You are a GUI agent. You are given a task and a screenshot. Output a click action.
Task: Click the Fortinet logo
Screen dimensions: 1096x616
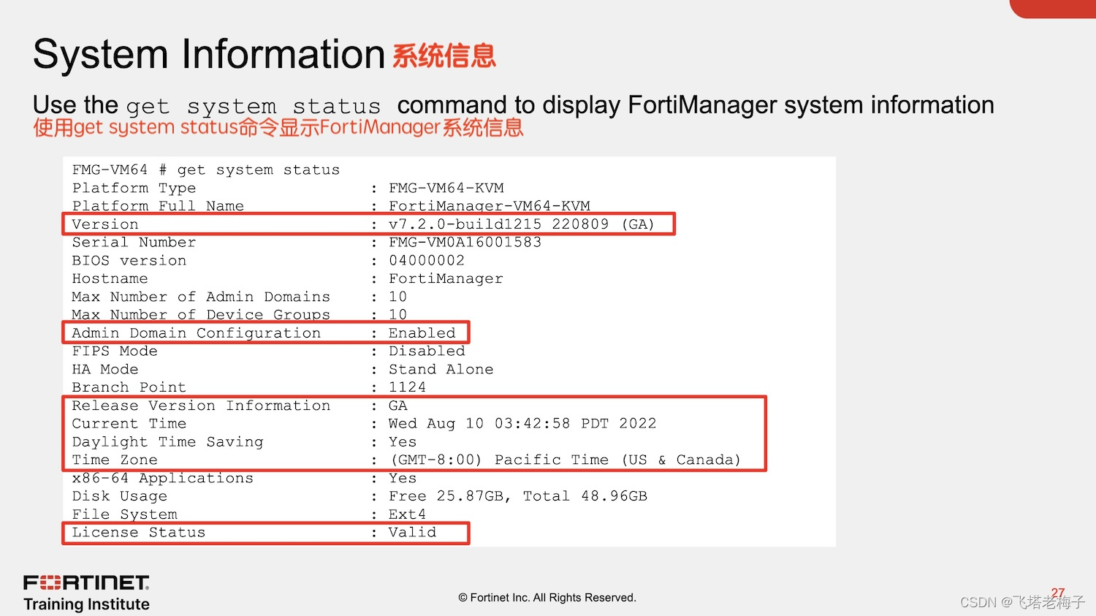[86, 582]
